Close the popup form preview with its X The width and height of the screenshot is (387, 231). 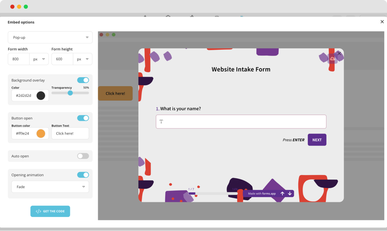(x=339, y=54)
